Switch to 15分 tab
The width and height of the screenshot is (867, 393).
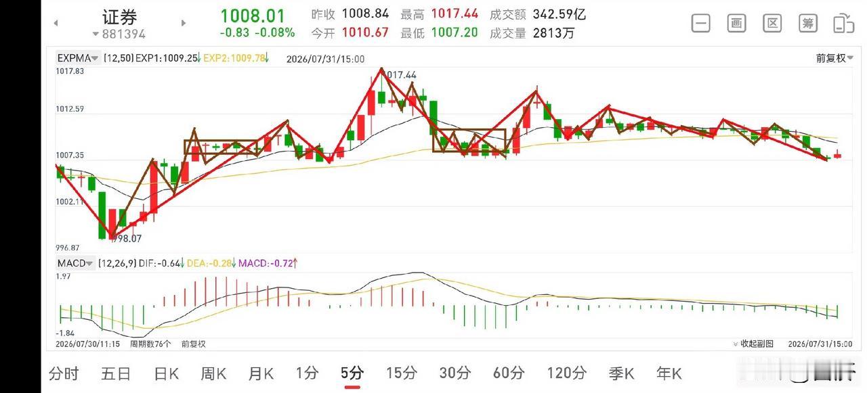coord(401,373)
